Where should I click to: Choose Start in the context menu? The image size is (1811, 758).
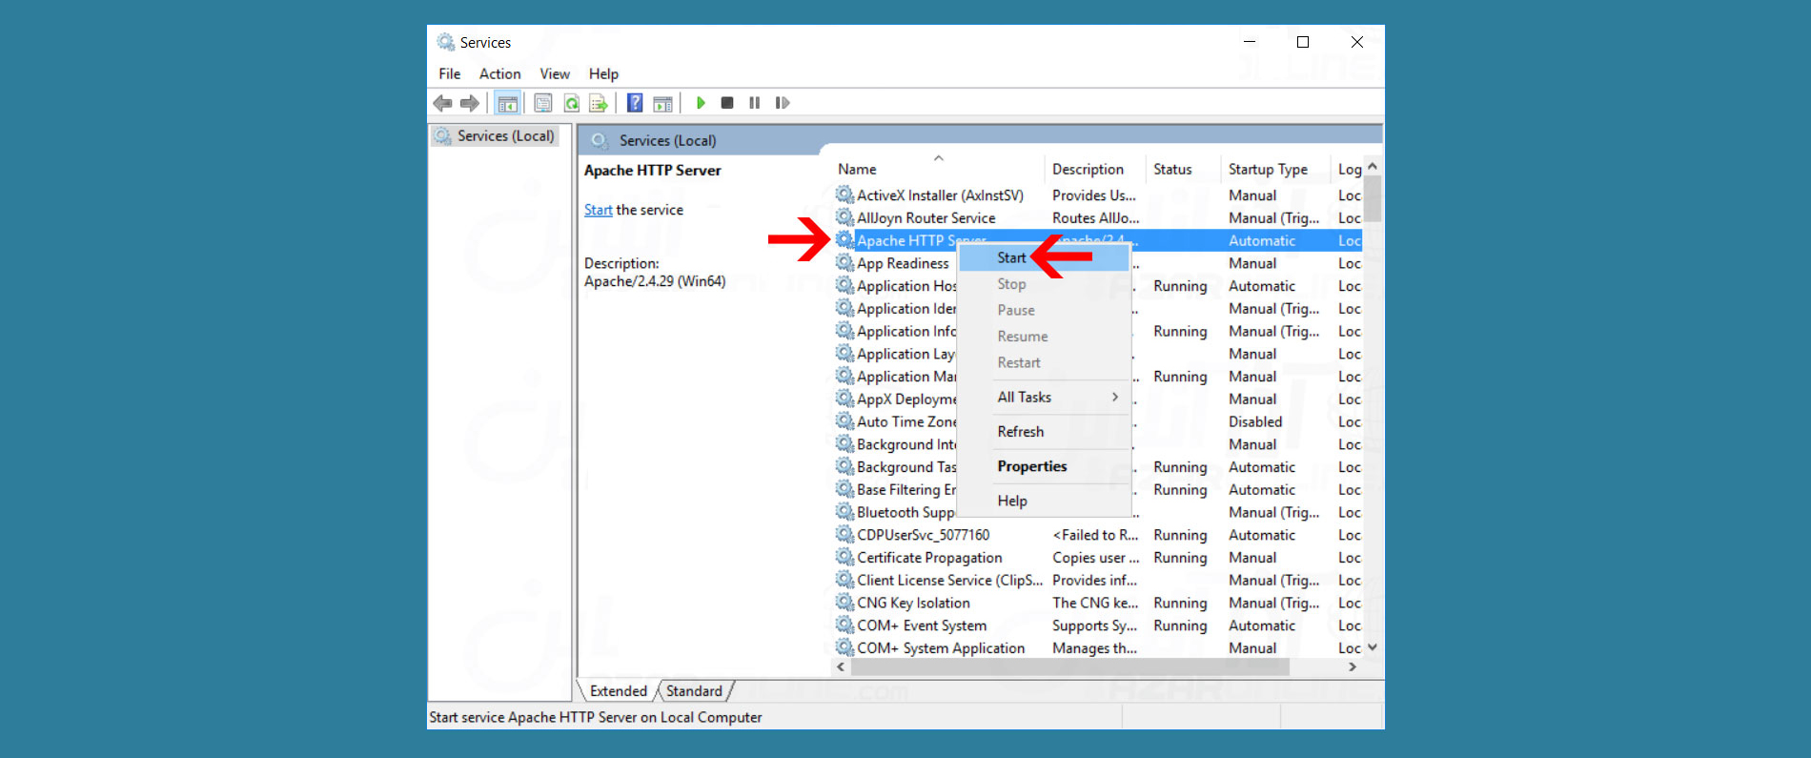coord(1044,257)
